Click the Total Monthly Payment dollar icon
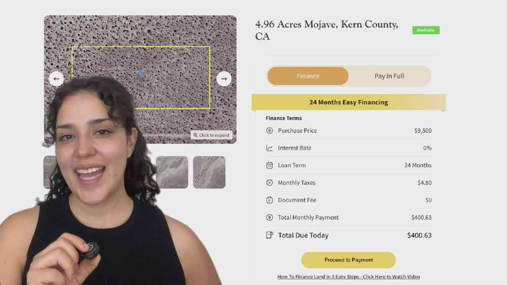The width and height of the screenshot is (507, 285). [269, 218]
